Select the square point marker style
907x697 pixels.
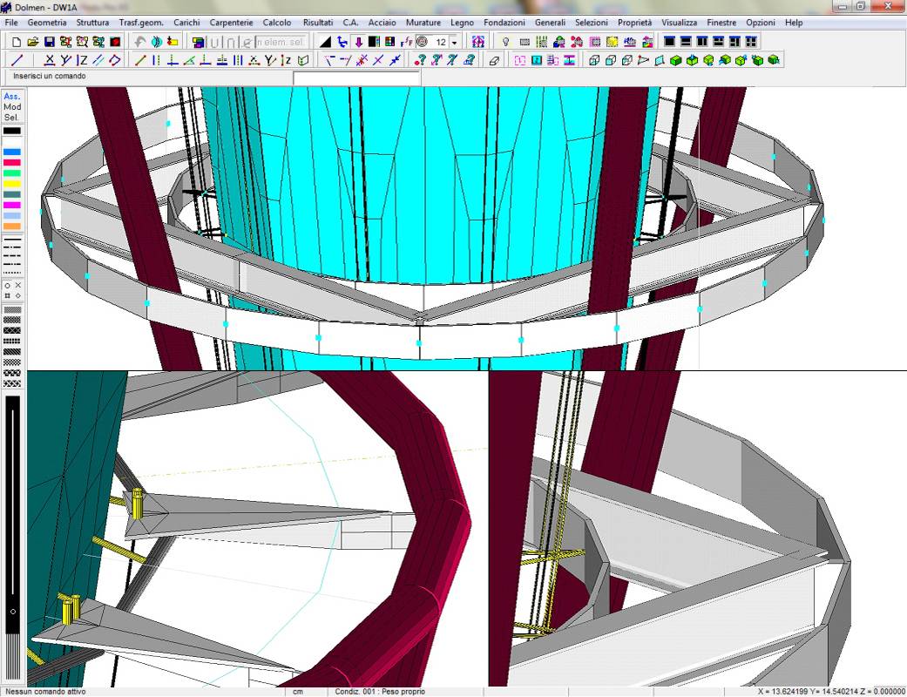(8, 296)
